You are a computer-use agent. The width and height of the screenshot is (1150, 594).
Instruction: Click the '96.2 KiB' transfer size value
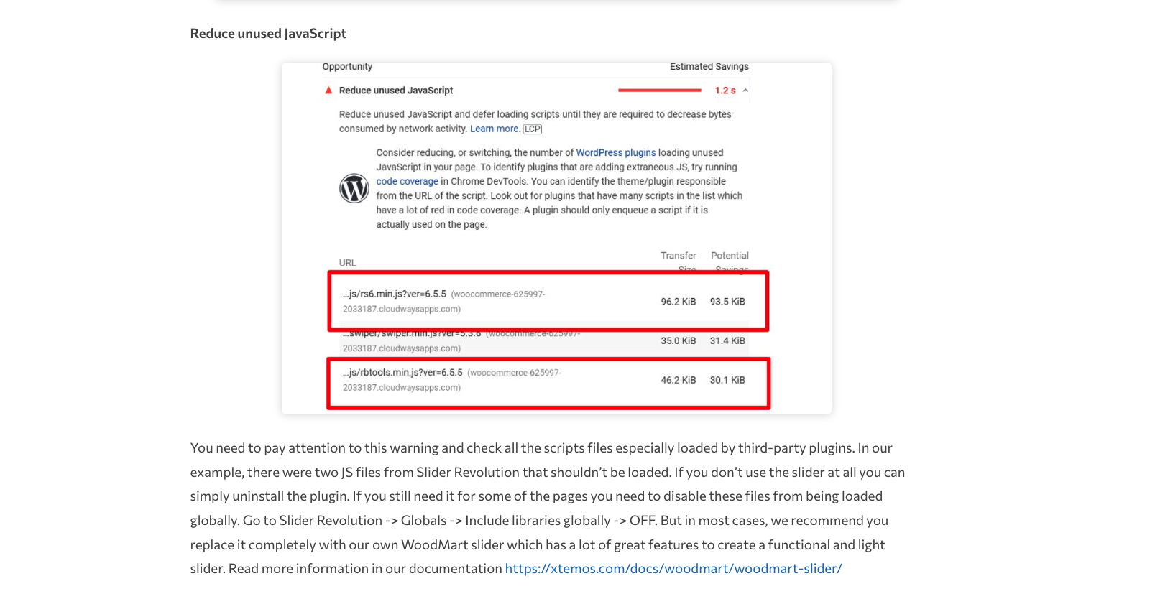[678, 302]
